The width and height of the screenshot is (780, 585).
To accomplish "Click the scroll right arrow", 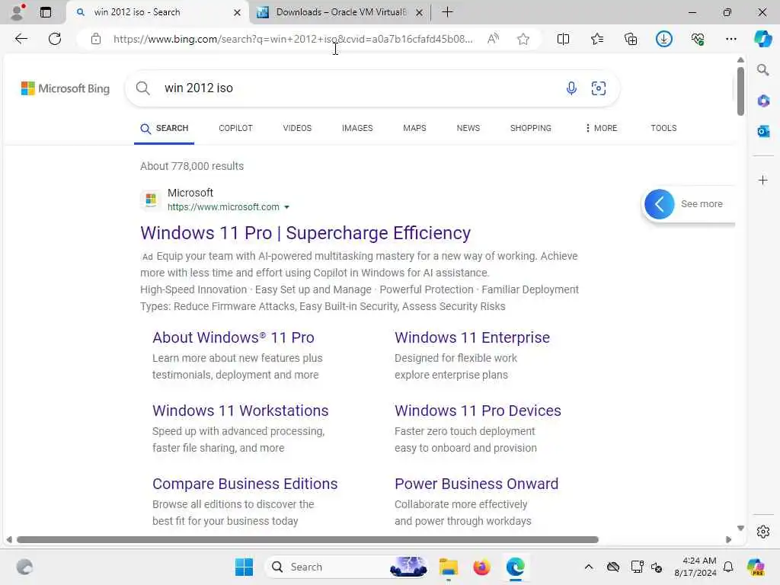I will point(729,540).
